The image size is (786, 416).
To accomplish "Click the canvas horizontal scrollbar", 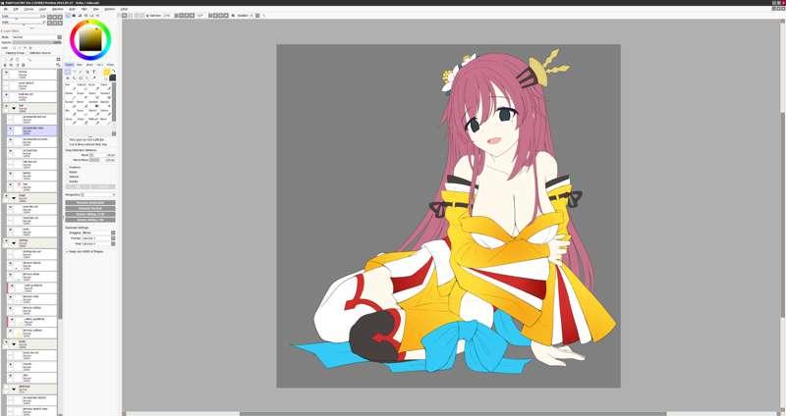I will [451, 414].
